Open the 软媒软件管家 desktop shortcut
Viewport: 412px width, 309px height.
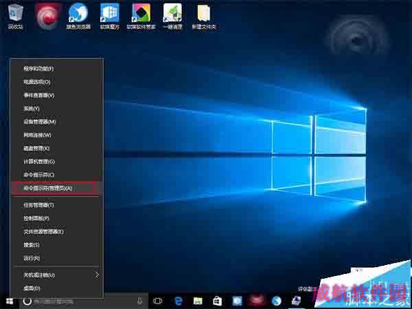141,16
